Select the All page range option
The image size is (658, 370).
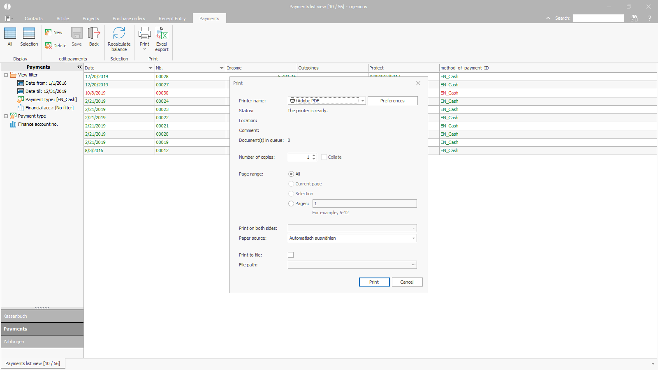point(291,174)
